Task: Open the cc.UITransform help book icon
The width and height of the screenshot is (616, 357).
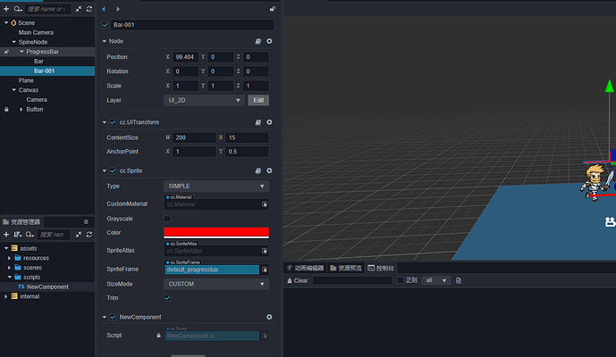Action: [258, 122]
